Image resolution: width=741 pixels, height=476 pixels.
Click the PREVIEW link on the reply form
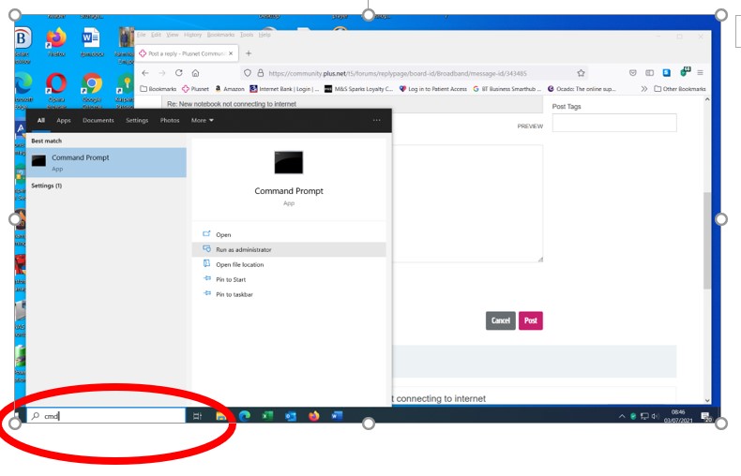pos(530,126)
